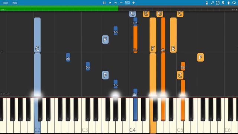This screenshot has height=134, width=238.
Task: Play the white key labeled C3
Action: (x=85, y=128)
